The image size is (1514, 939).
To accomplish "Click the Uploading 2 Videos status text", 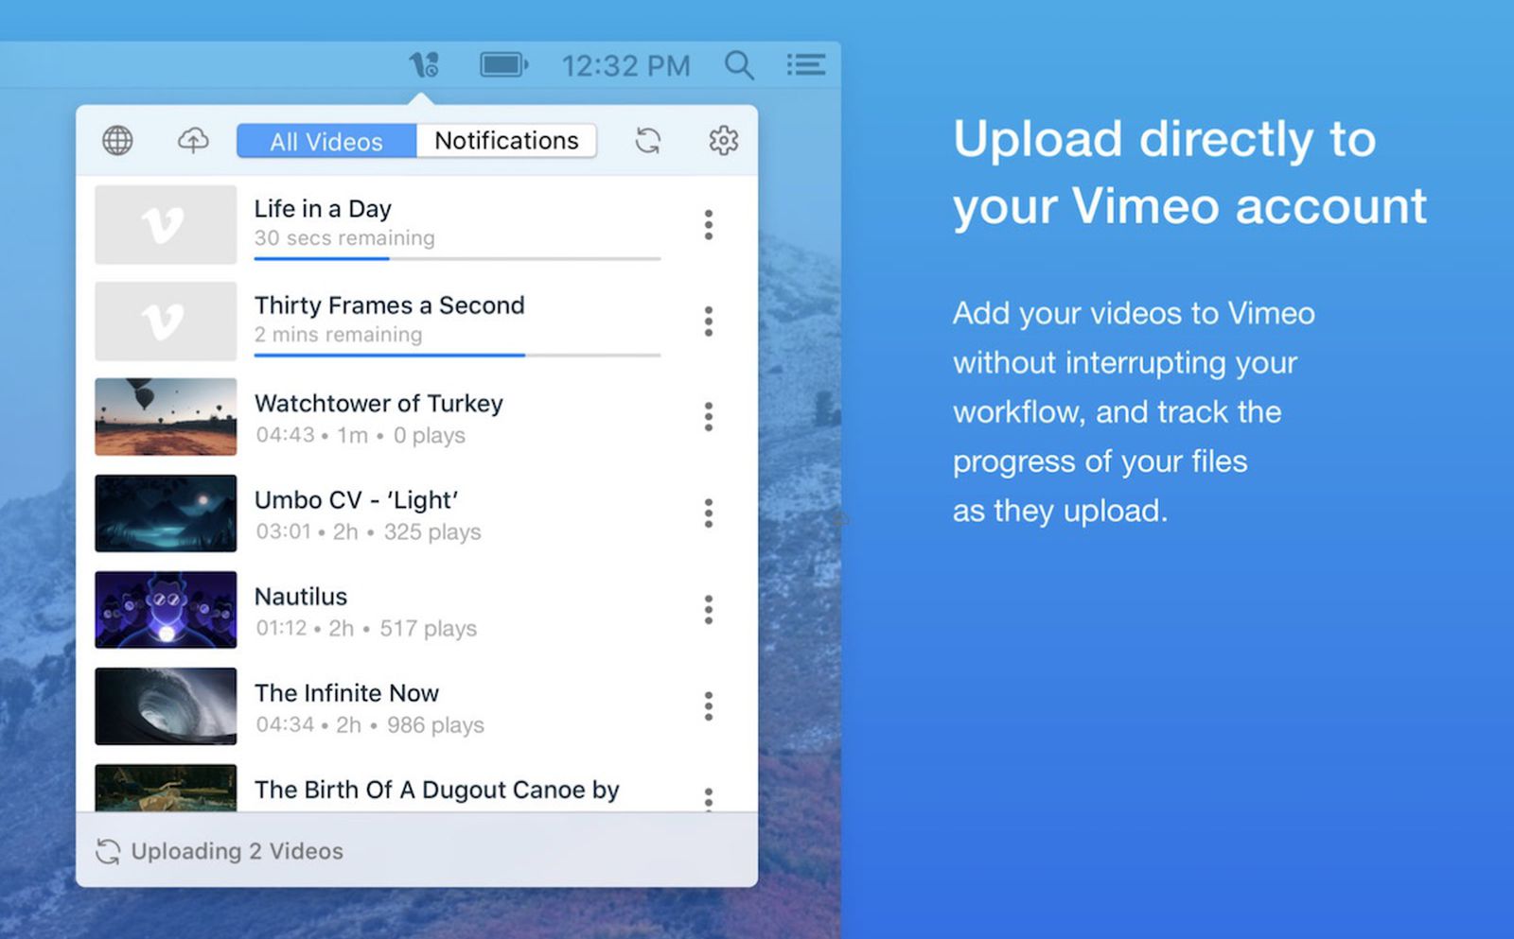I will [x=237, y=850].
